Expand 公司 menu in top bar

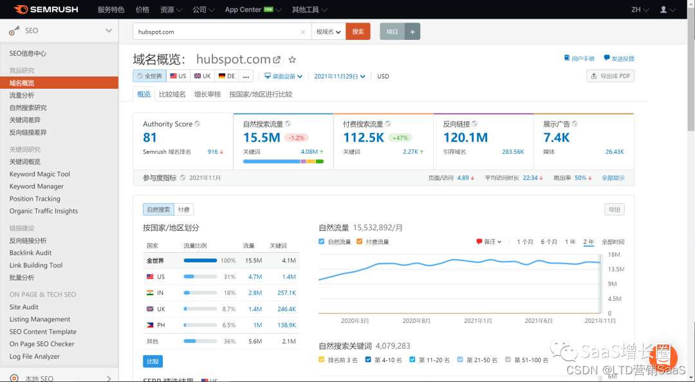click(x=203, y=9)
